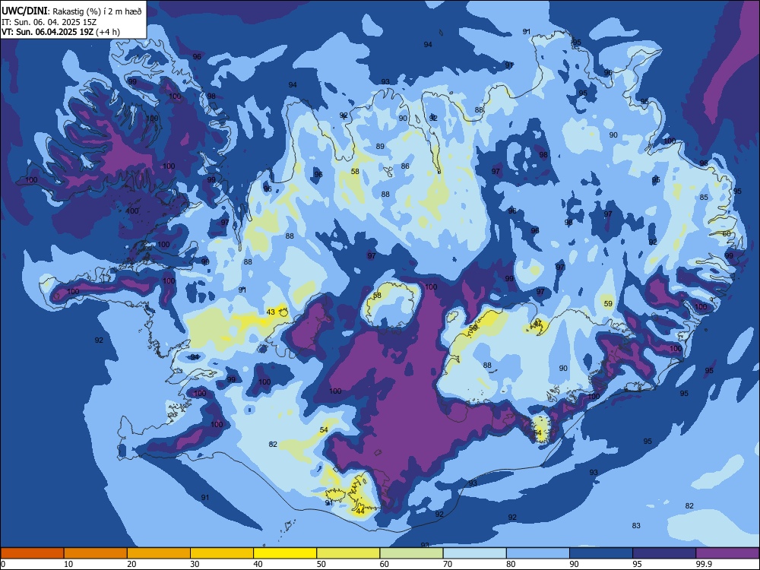Image resolution: width=760 pixels, height=570 pixels.
Task: Click the '86' humidity value in the north
Action: click(x=405, y=166)
